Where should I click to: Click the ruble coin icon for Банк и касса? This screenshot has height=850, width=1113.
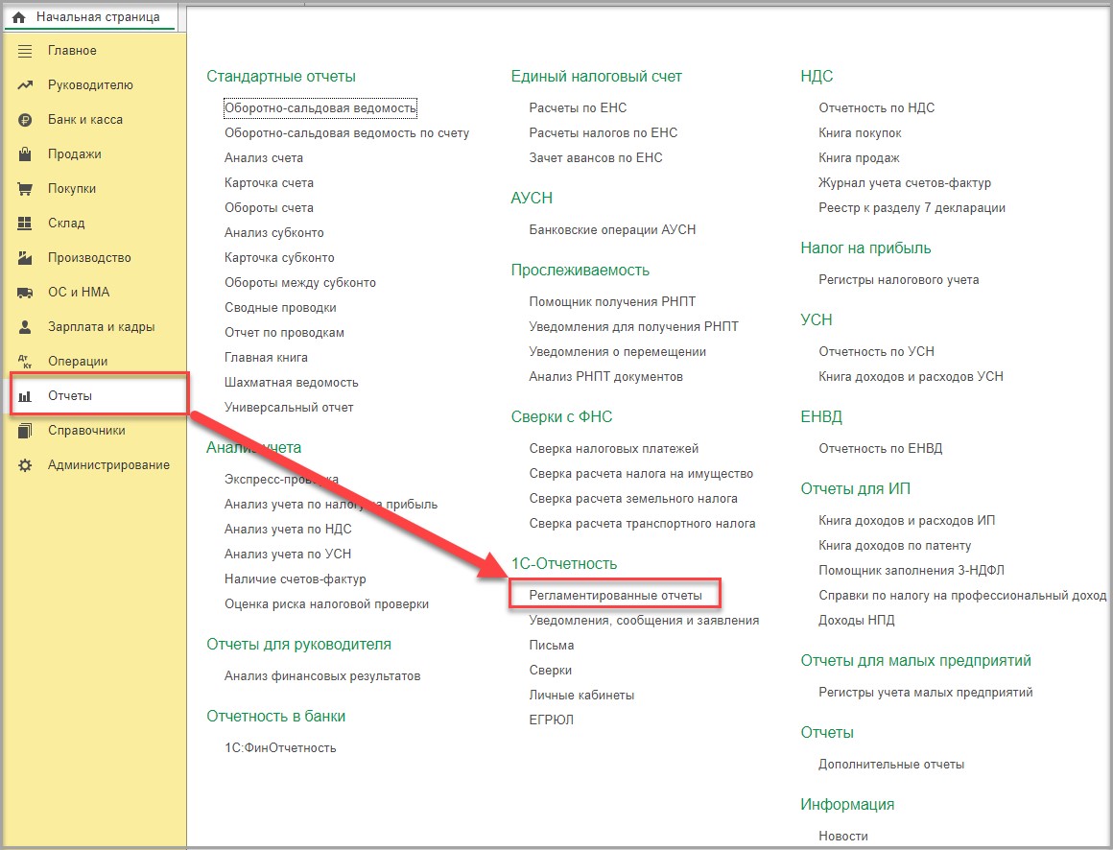click(x=25, y=120)
